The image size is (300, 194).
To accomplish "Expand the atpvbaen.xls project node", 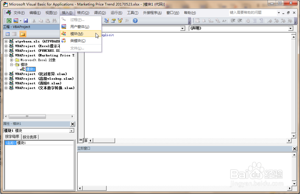I will click(6, 41).
